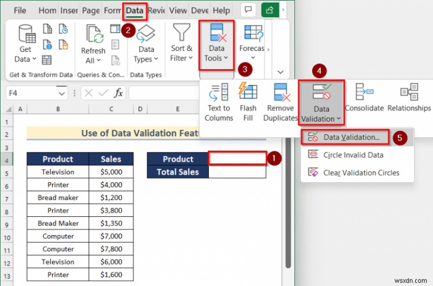The height and width of the screenshot is (286, 433).
Task: Open the Refresh All dropdown
Action: point(93,44)
